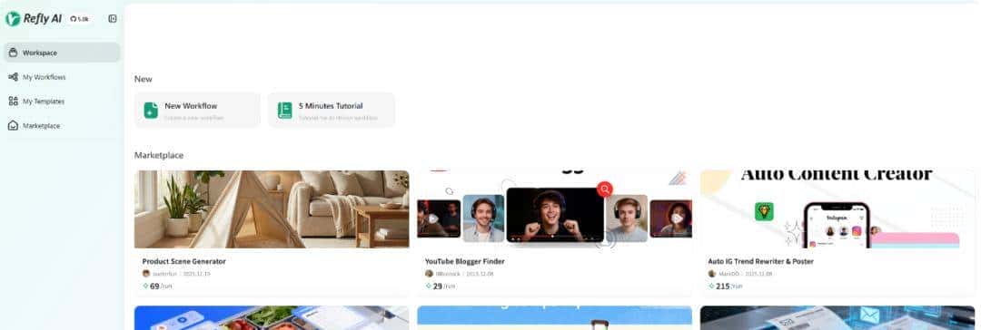Open YouTube Blogger Finder title
This screenshot has width=981, height=330.
464,261
